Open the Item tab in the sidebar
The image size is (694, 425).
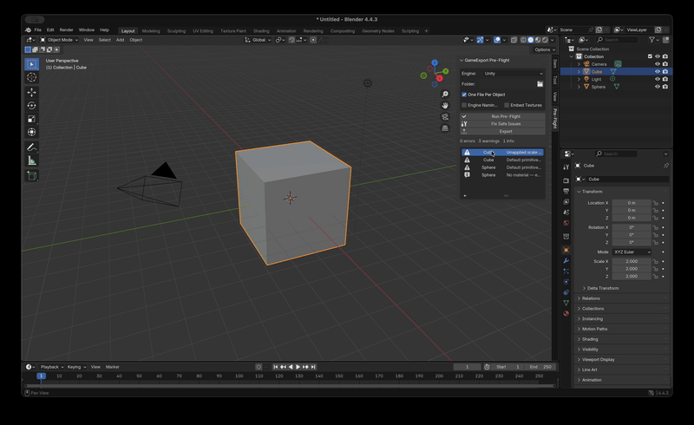click(x=554, y=64)
